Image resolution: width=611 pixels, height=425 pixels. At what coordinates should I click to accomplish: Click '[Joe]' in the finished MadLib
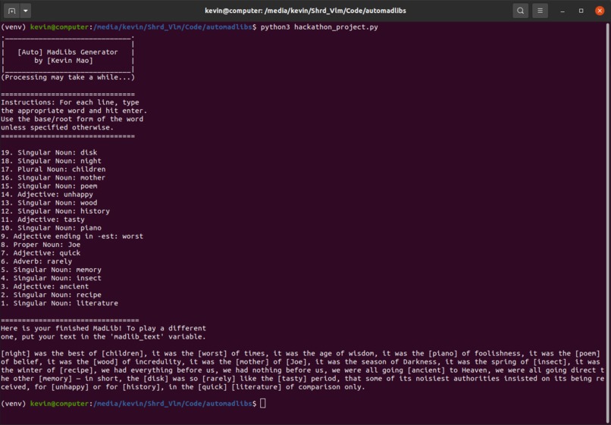296,362
